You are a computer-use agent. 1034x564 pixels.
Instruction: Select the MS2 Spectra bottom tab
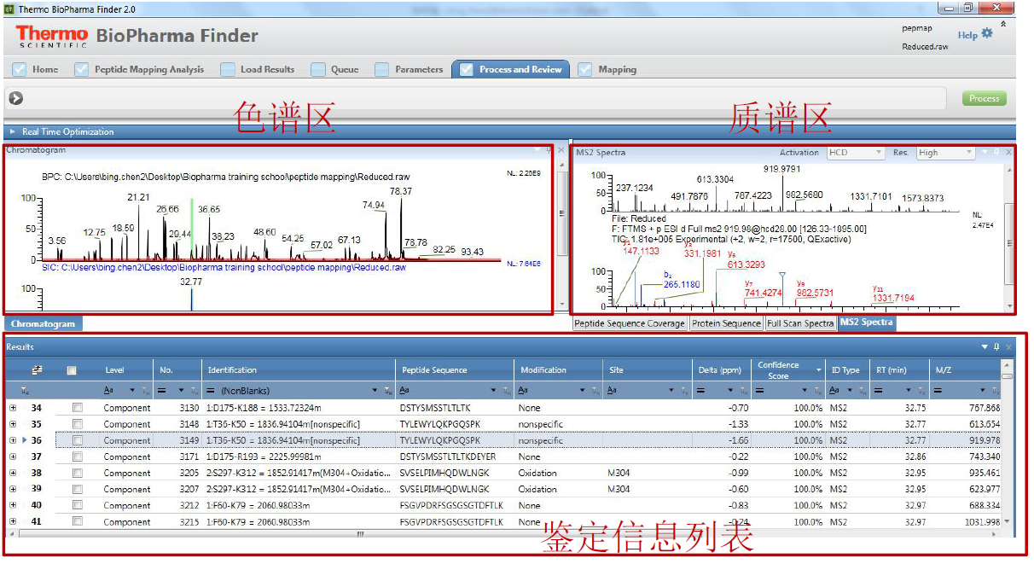[x=866, y=323]
